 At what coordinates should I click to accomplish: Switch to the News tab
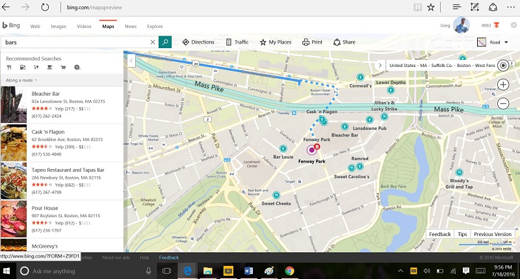pos(131,26)
